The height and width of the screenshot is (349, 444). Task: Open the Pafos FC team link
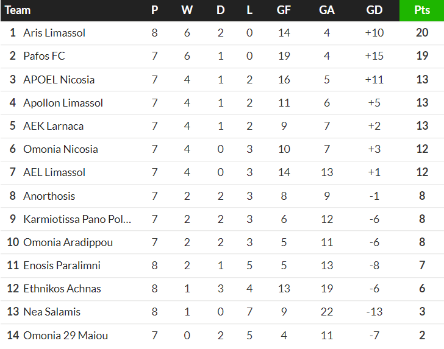44,56
